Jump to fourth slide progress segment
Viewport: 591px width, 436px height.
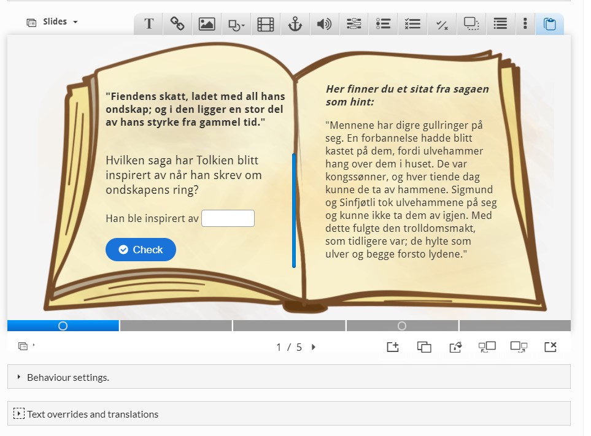coord(402,326)
